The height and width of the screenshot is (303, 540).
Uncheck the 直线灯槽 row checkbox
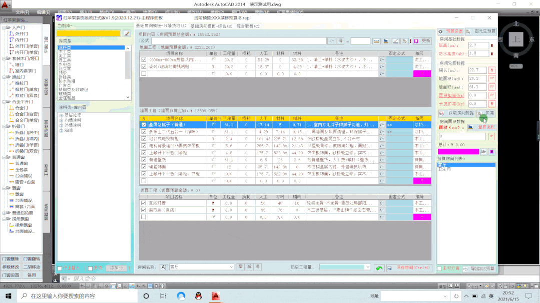coord(144,203)
